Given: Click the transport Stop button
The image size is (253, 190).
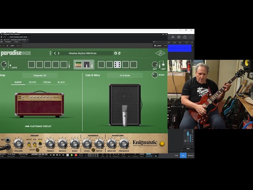Looking at the screenshot, I should [x=68, y=155].
